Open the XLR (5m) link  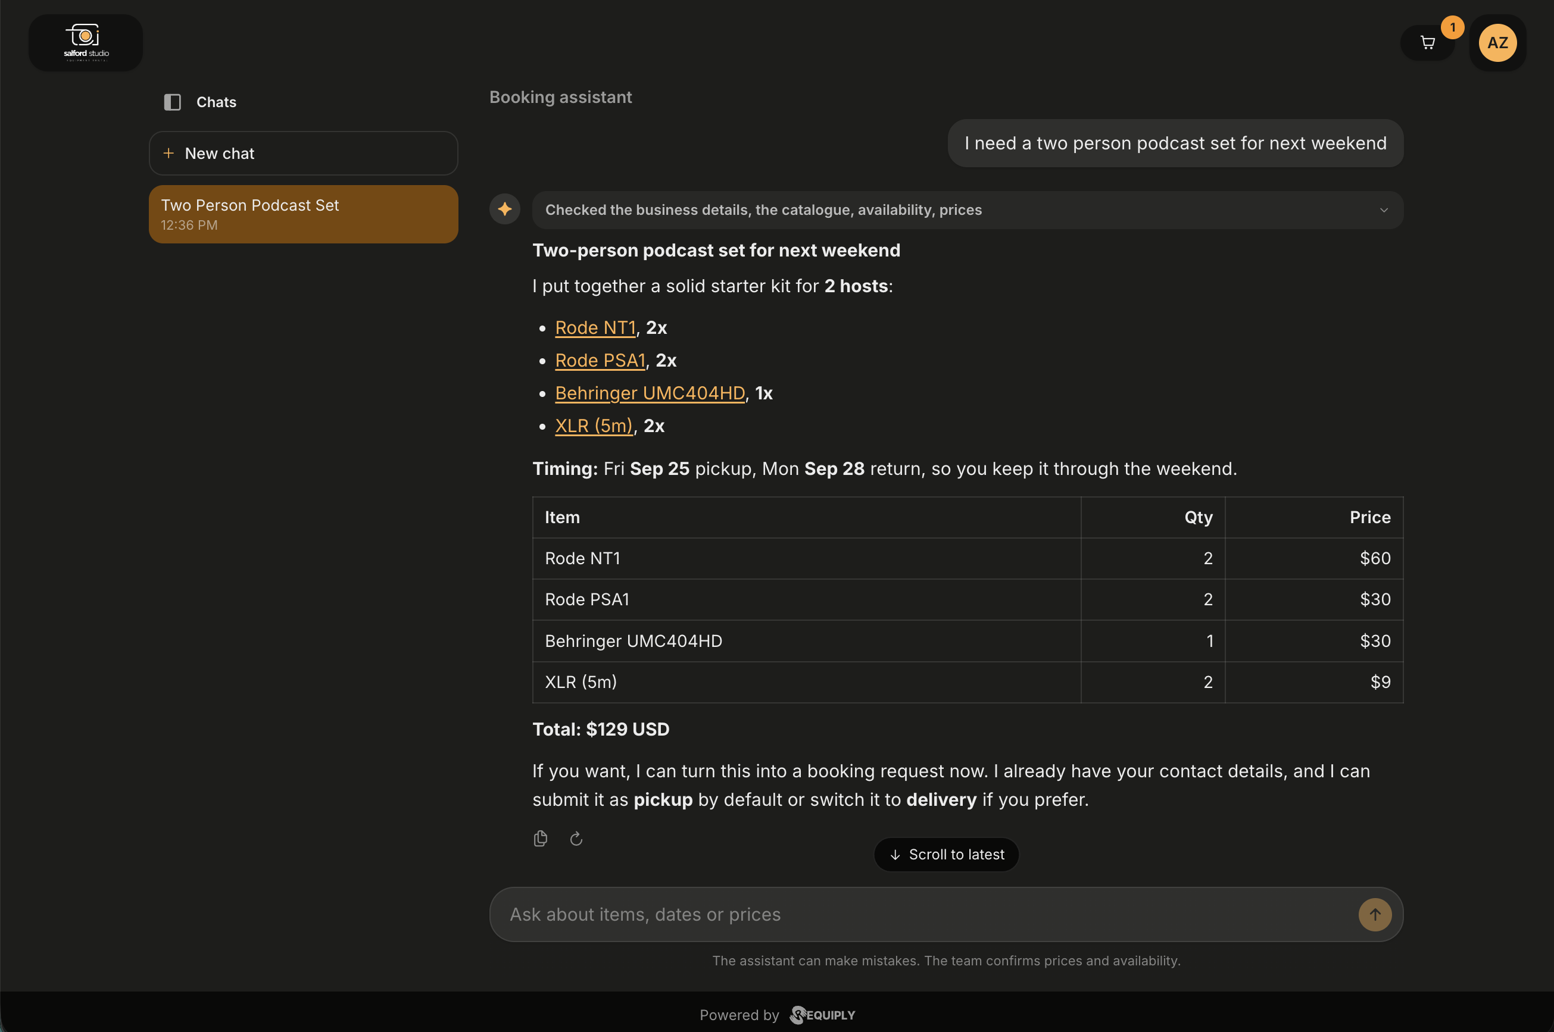coord(594,426)
